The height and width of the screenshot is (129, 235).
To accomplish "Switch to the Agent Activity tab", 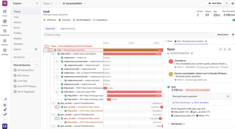I will point(68,29).
